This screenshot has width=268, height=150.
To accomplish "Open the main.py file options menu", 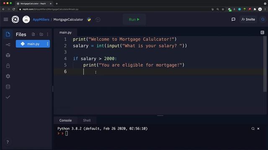I will point(47,44).
